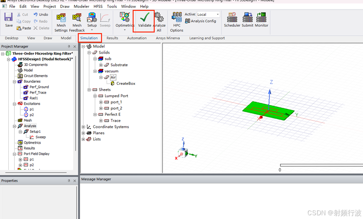
Task: Expand the Coordinate Systems node
Action: coord(83,127)
